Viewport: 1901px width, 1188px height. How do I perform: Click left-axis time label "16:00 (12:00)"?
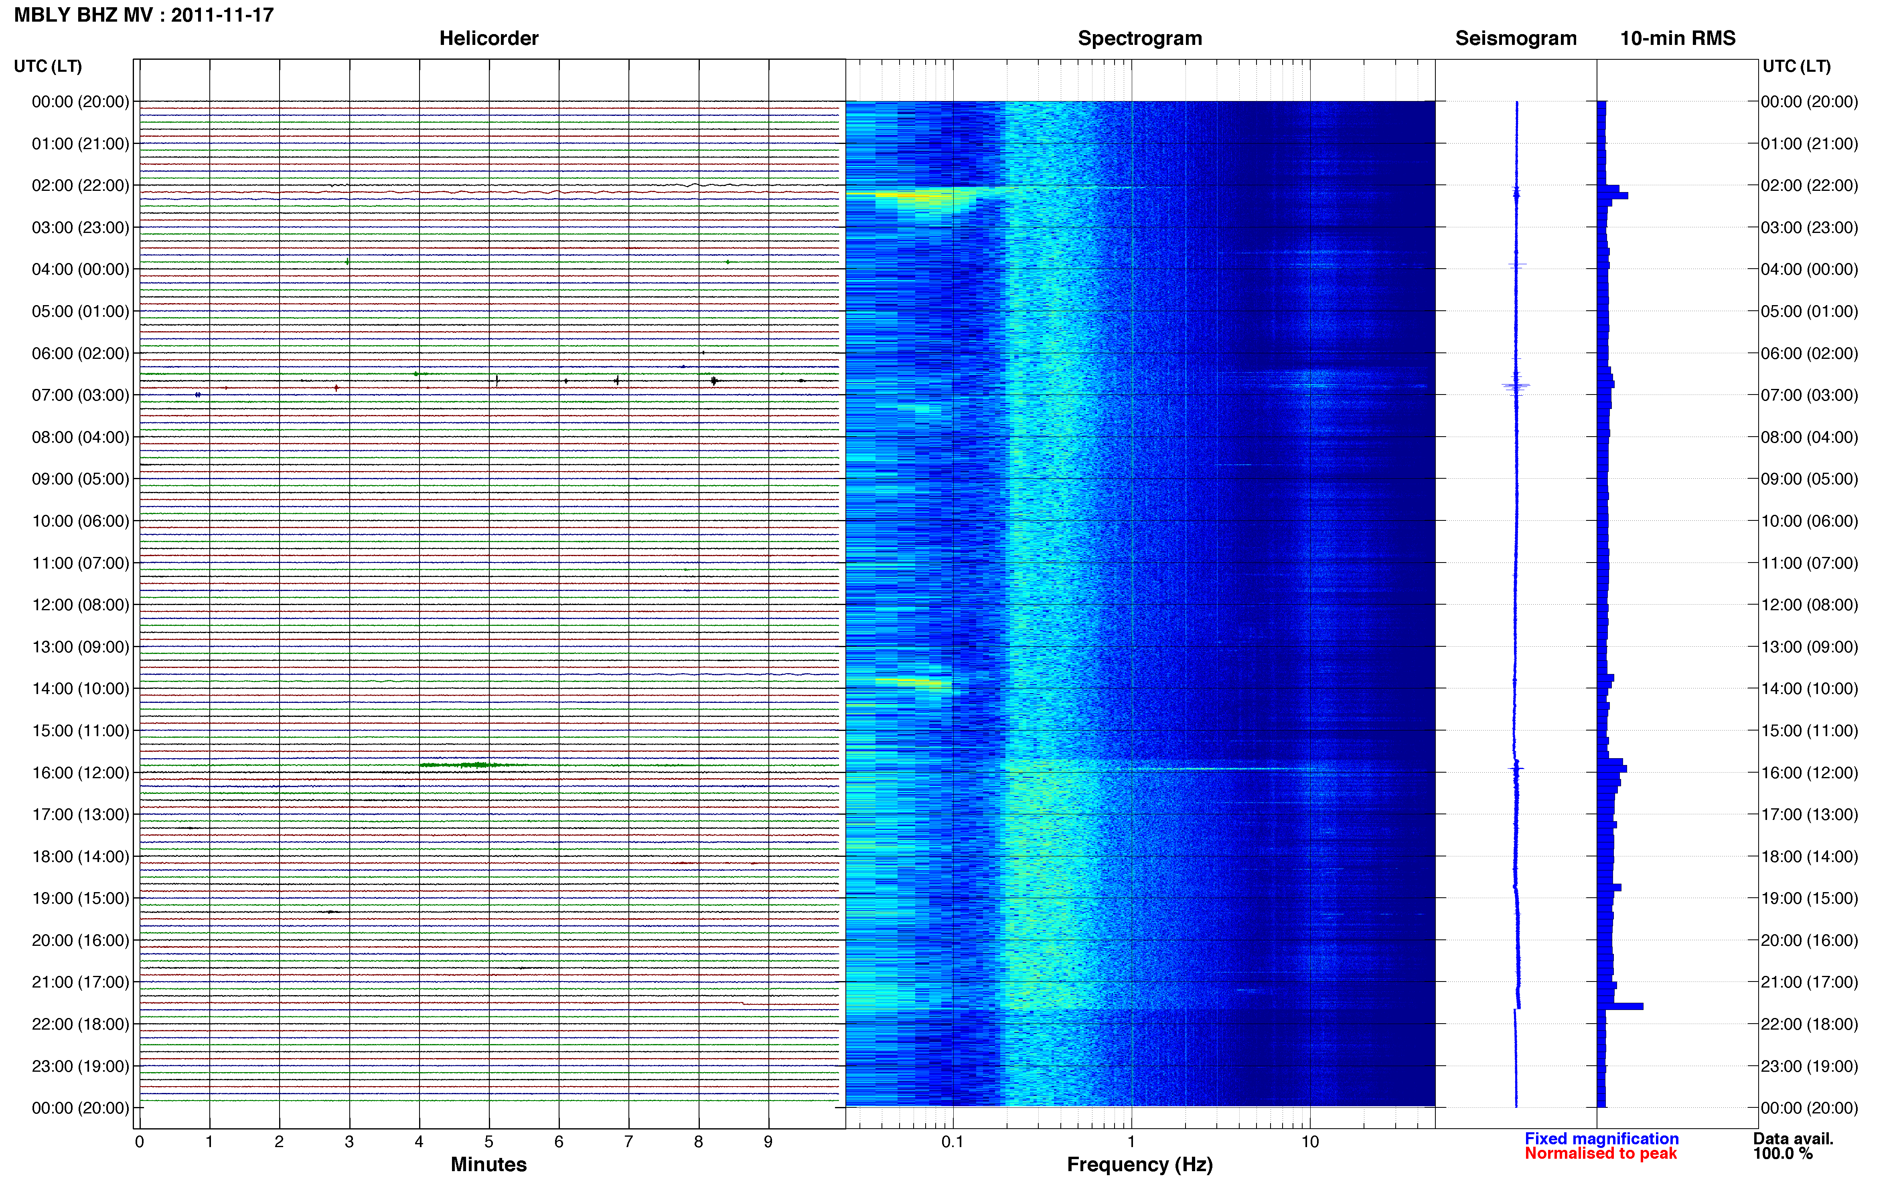click(x=80, y=772)
